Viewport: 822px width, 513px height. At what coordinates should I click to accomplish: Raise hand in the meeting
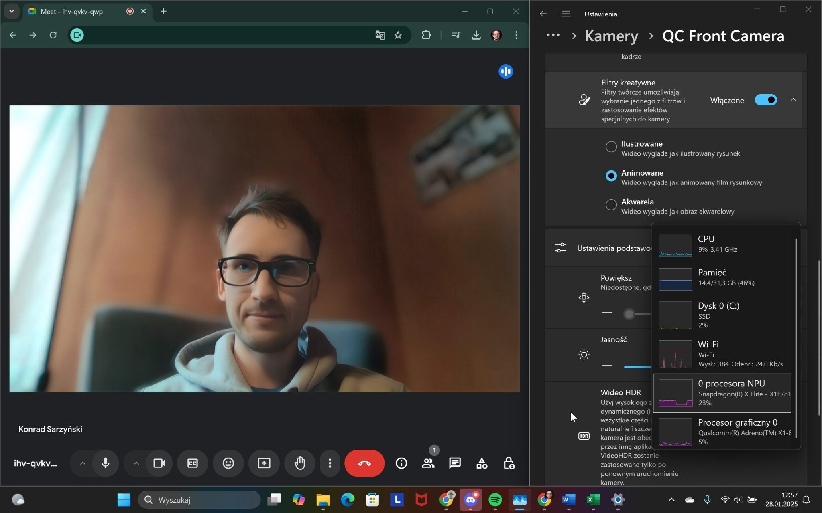300,463
